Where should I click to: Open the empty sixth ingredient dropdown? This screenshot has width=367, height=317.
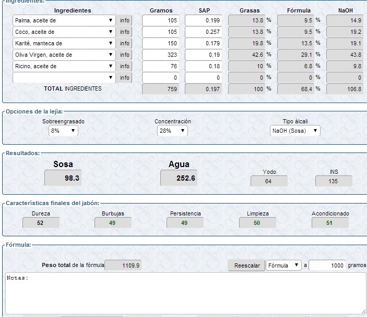click(64, 78)
